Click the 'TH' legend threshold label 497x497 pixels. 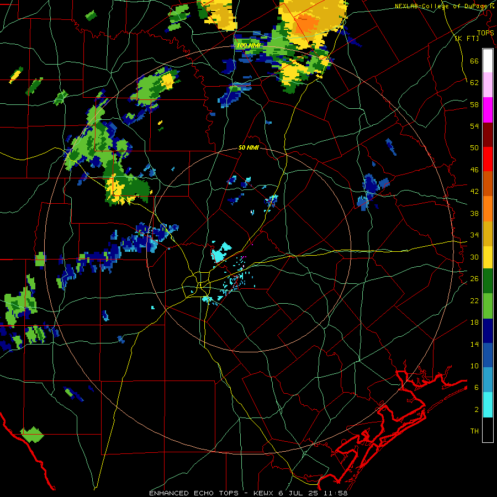coord(474,431)
